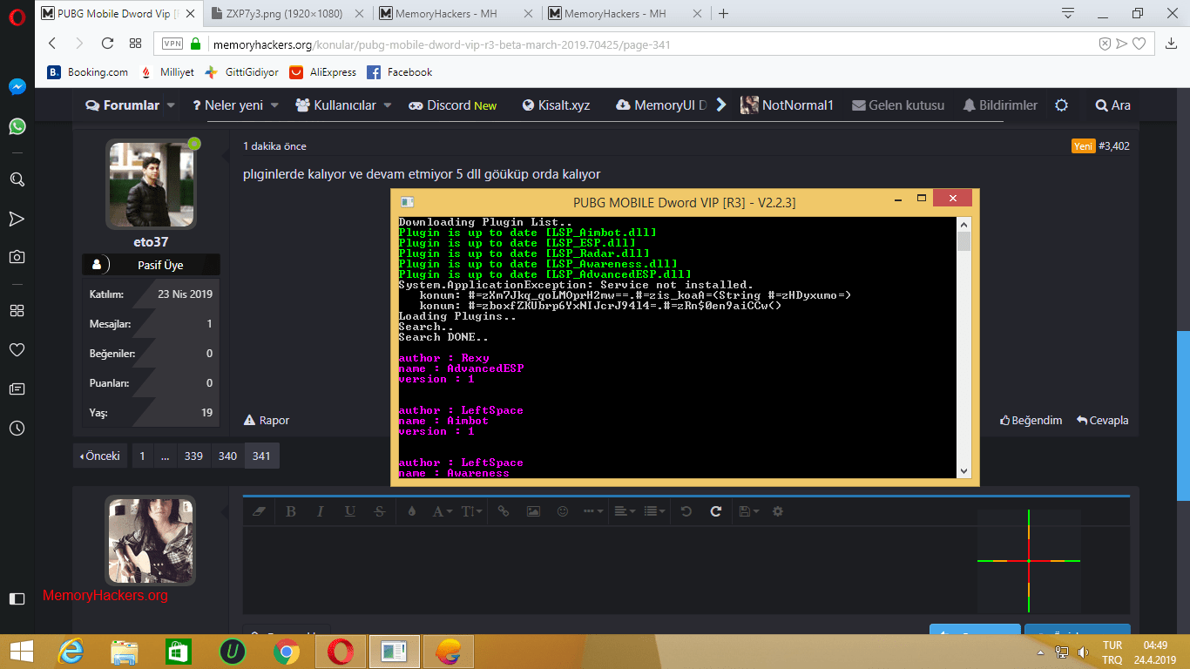Add page to bookmarks with heart icon

click(1139, 44)
